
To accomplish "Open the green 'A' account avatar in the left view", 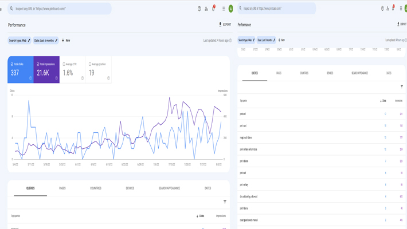I will [x=230, y=9].
